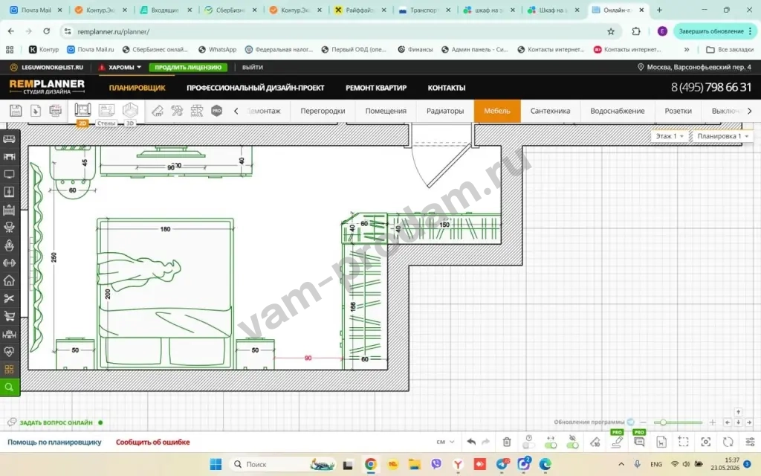The height and width of the screenshot is (476, 761).
Task: Show more tabs with right chevron
Action: click(x=749, y=111)
